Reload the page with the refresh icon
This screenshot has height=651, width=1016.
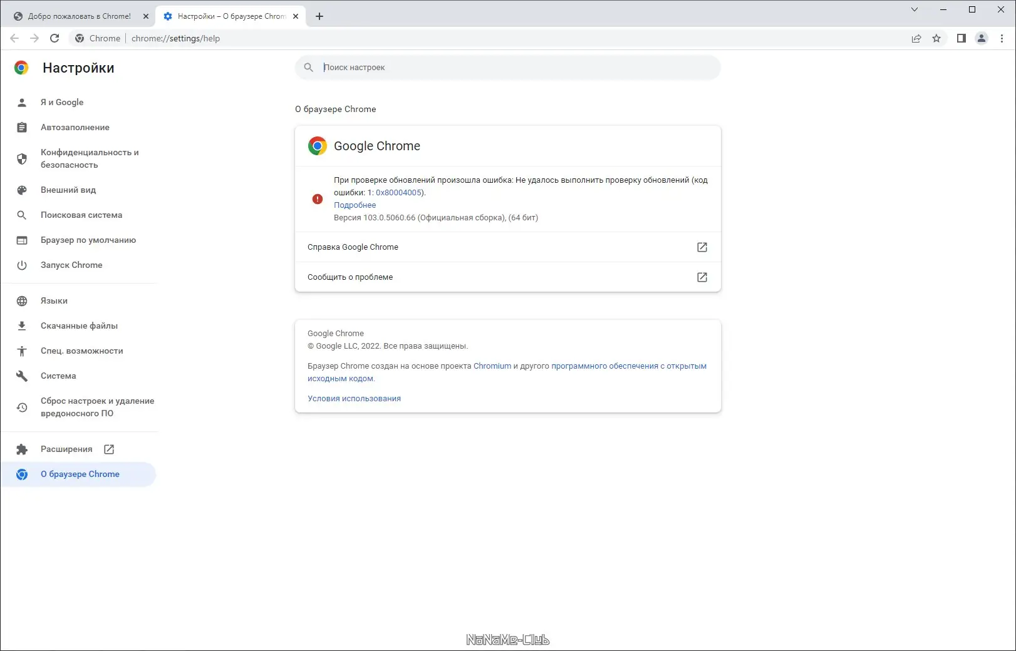click(x=54, y=38)
